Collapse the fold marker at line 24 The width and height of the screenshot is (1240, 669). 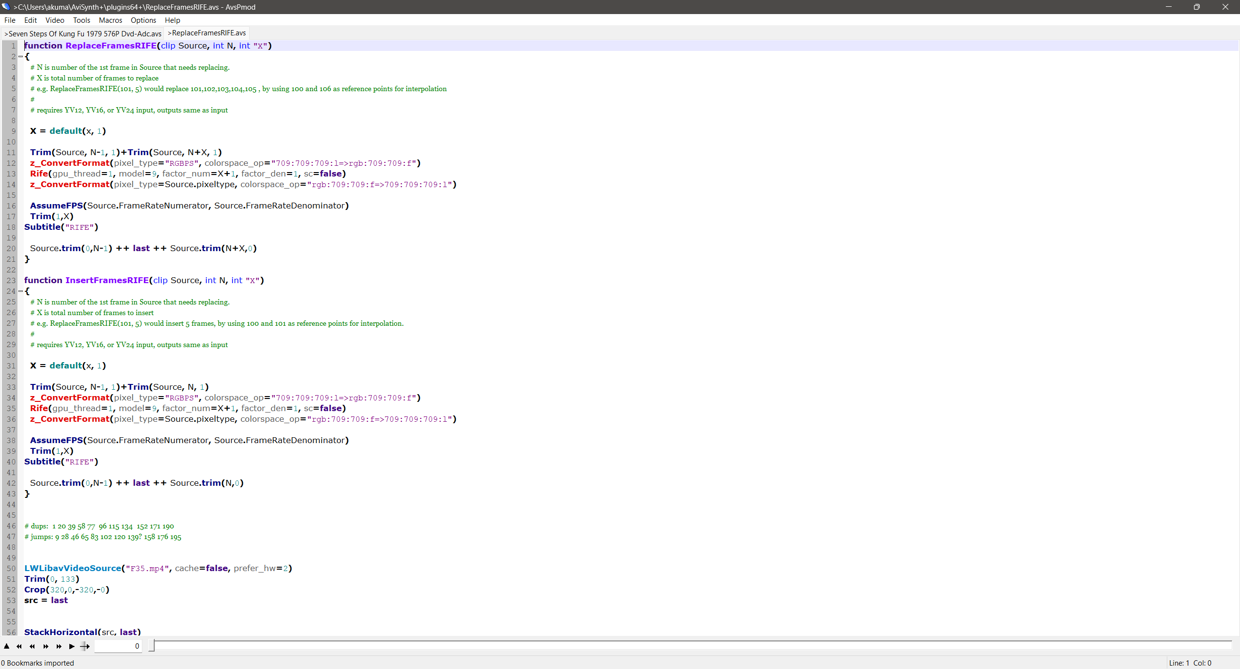pyautogui.click(x=21, y=291)
